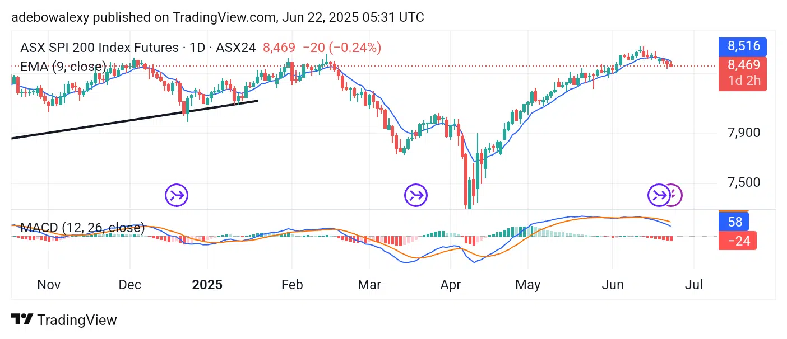This screenshot has width=787, height=339.
Task: Select the EMA (9, close) indicator legend
Action: (63, 67)
